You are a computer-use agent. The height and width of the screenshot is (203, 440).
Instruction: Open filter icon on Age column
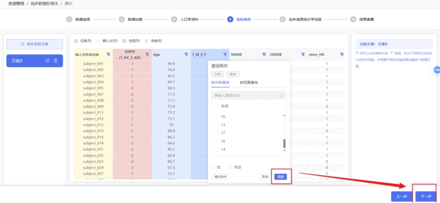pyautogui.click(x=186, y=54)
